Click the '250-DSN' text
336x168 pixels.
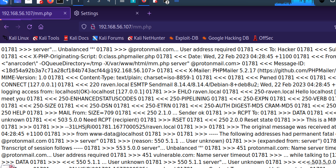coord(102,106)
